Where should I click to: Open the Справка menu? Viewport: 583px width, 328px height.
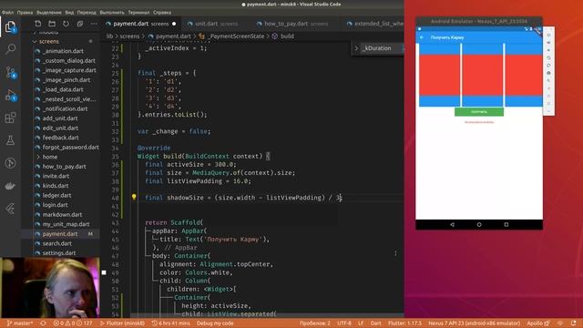[x=162, y=12]
